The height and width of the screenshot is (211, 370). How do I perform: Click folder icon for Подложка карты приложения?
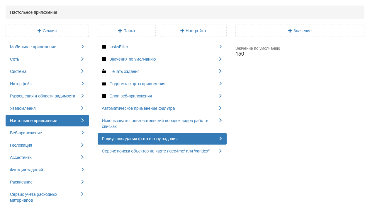104,84
